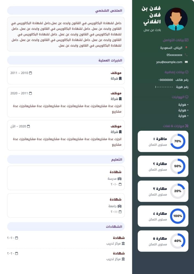Click the tools icon beside مهارات & لغات

coord(187,126)
